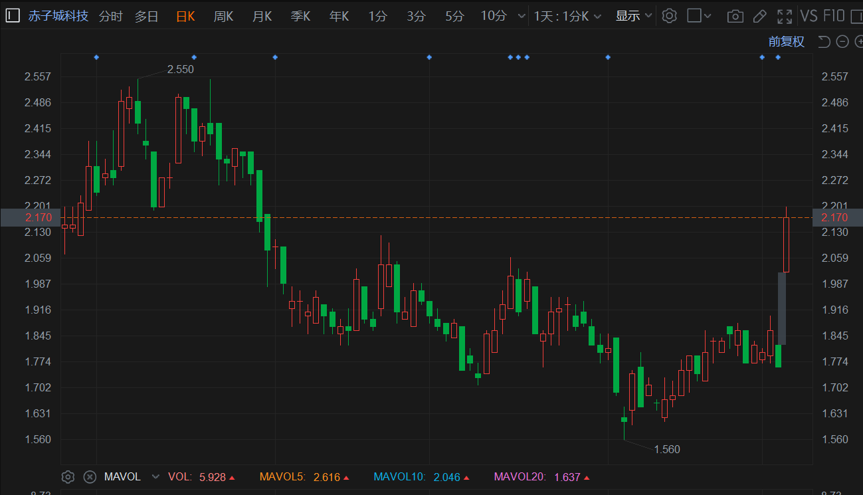This screenshot has height=495, width=863.
Task: Click the 赤子城科技 stock name
Action: tap(58, 16)
